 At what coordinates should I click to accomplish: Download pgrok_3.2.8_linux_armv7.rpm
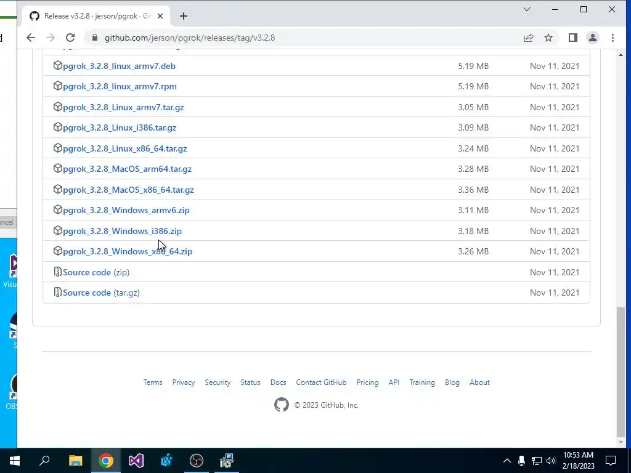coord(120,86)
